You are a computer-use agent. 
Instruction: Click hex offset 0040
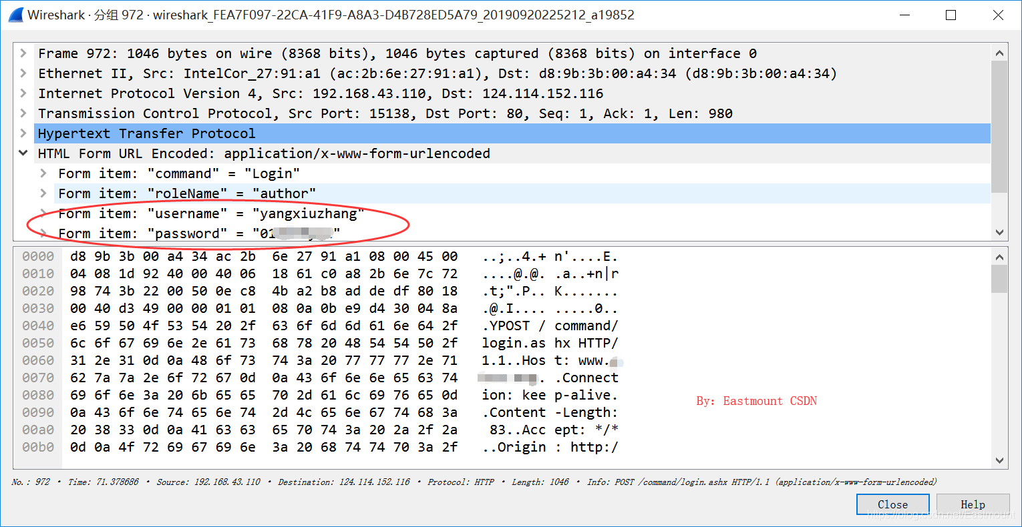[38, 326]
